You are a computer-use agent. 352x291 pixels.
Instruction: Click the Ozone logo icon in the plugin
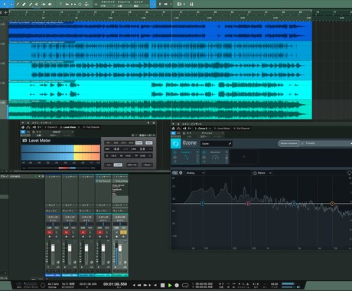(x=176, y=144)
